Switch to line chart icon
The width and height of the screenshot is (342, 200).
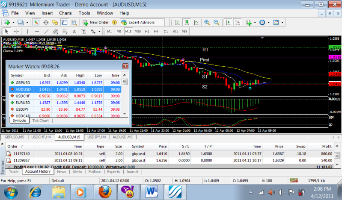(x=196, y=22)
